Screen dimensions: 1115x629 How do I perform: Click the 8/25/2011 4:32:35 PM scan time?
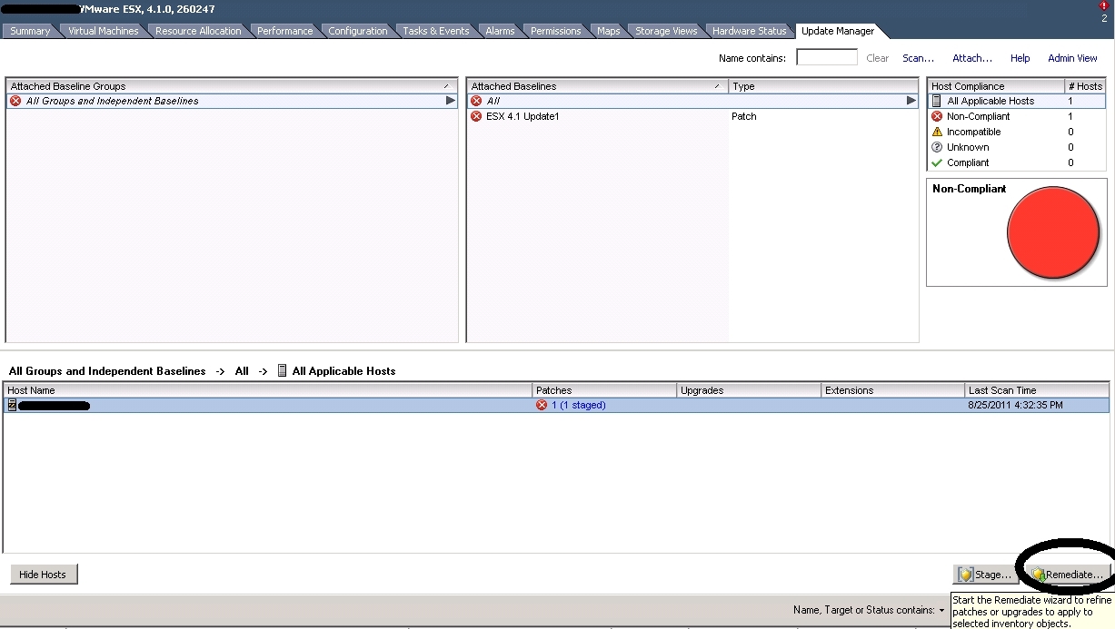[1015, 405]
